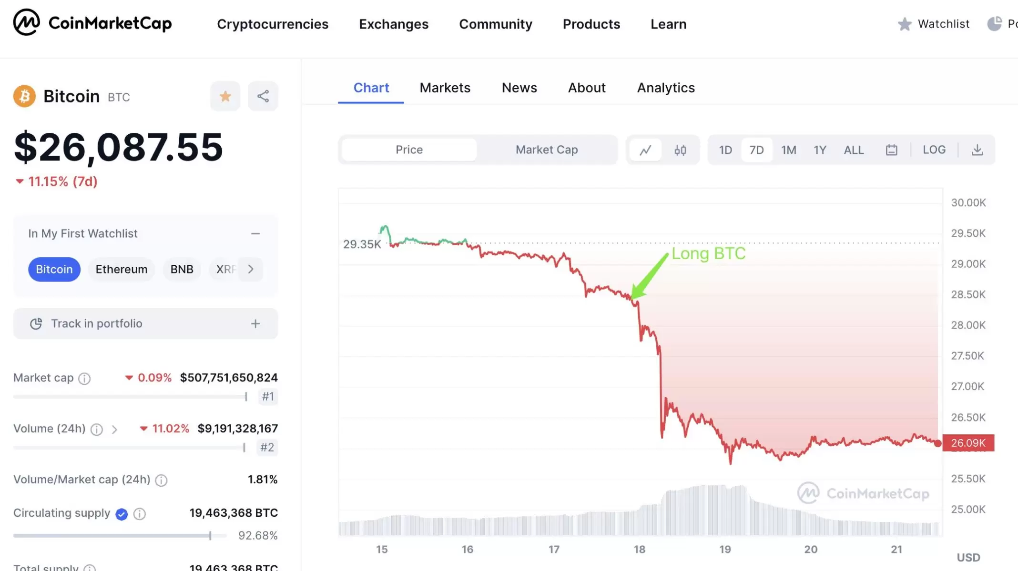Collapse the My First Watchlist section
This screenshot has height=571, width=1018.
tap(255, 233)
